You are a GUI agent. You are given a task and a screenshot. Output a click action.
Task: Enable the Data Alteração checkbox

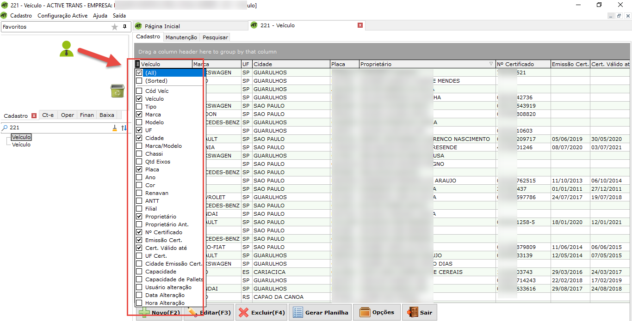click(x=139, y=295)
